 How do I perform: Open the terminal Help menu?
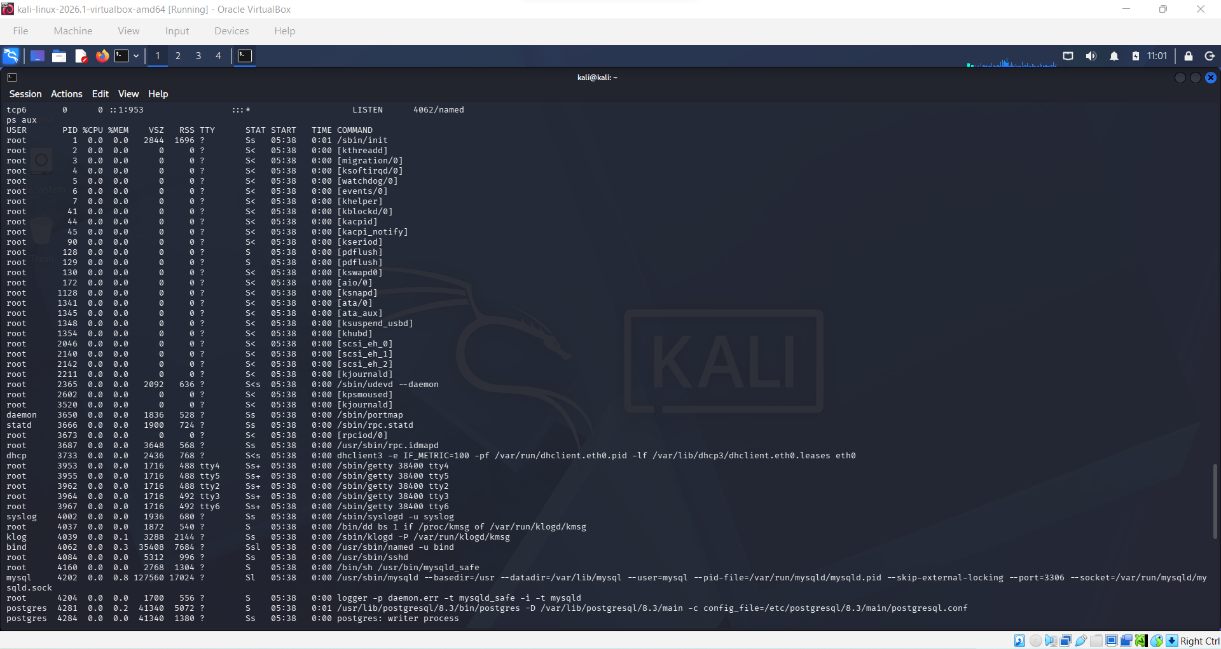point(158,94)
